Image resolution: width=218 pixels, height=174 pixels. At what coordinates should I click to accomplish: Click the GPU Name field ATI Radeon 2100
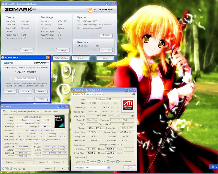pos(103,99)
